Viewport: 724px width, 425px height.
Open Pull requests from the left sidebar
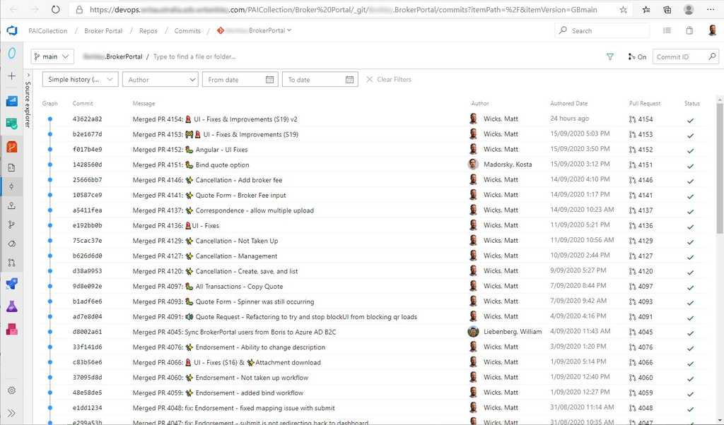pos(11,263)
